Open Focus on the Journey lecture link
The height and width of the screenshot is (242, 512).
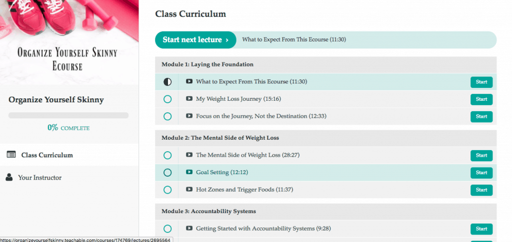(x=261, y=116)
